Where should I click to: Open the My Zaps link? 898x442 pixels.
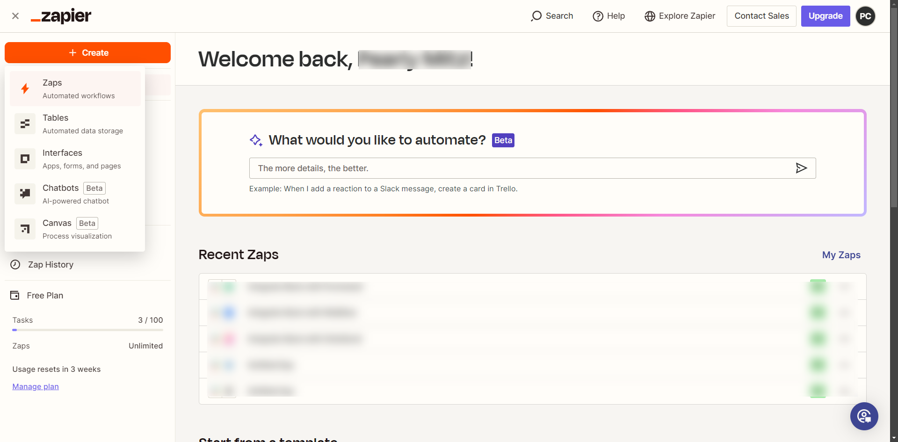pyautogui.click(x=841, y=255)
